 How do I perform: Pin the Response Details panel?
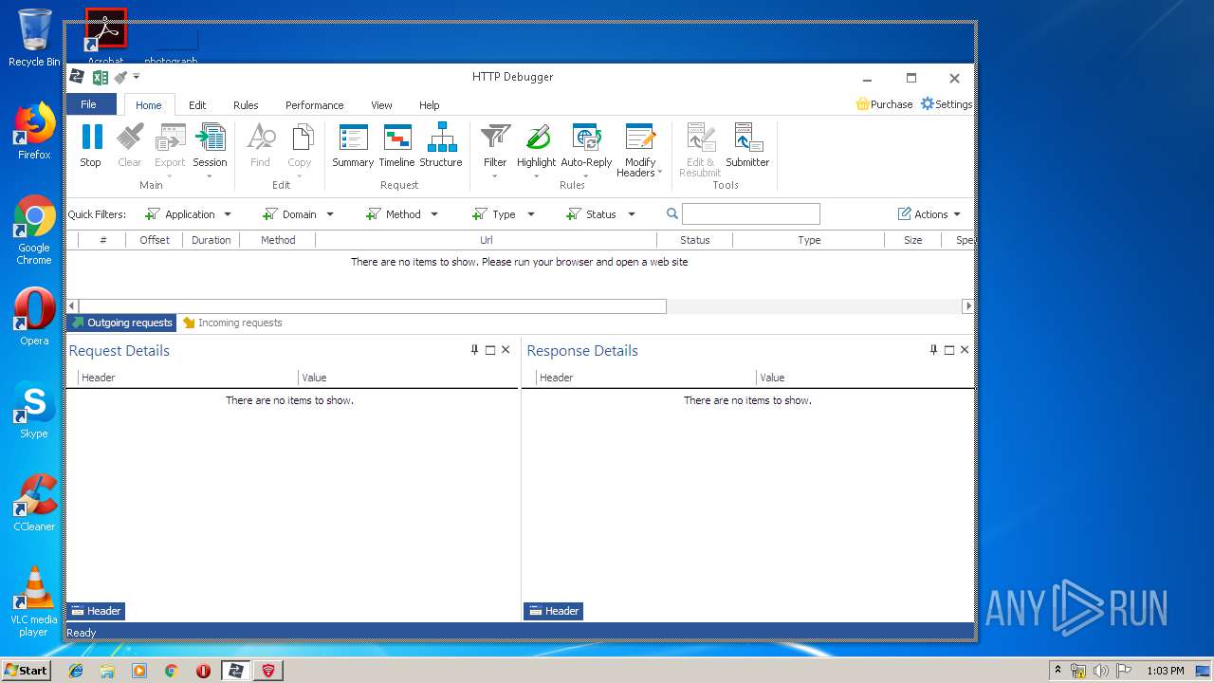933,350
